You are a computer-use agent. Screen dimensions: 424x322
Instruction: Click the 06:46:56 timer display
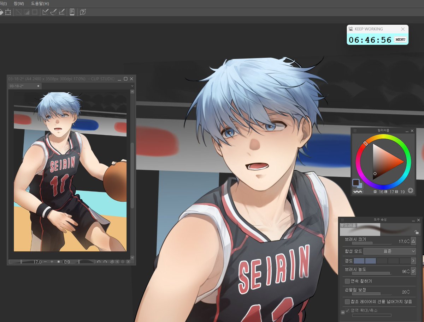[x=370, y=40]
